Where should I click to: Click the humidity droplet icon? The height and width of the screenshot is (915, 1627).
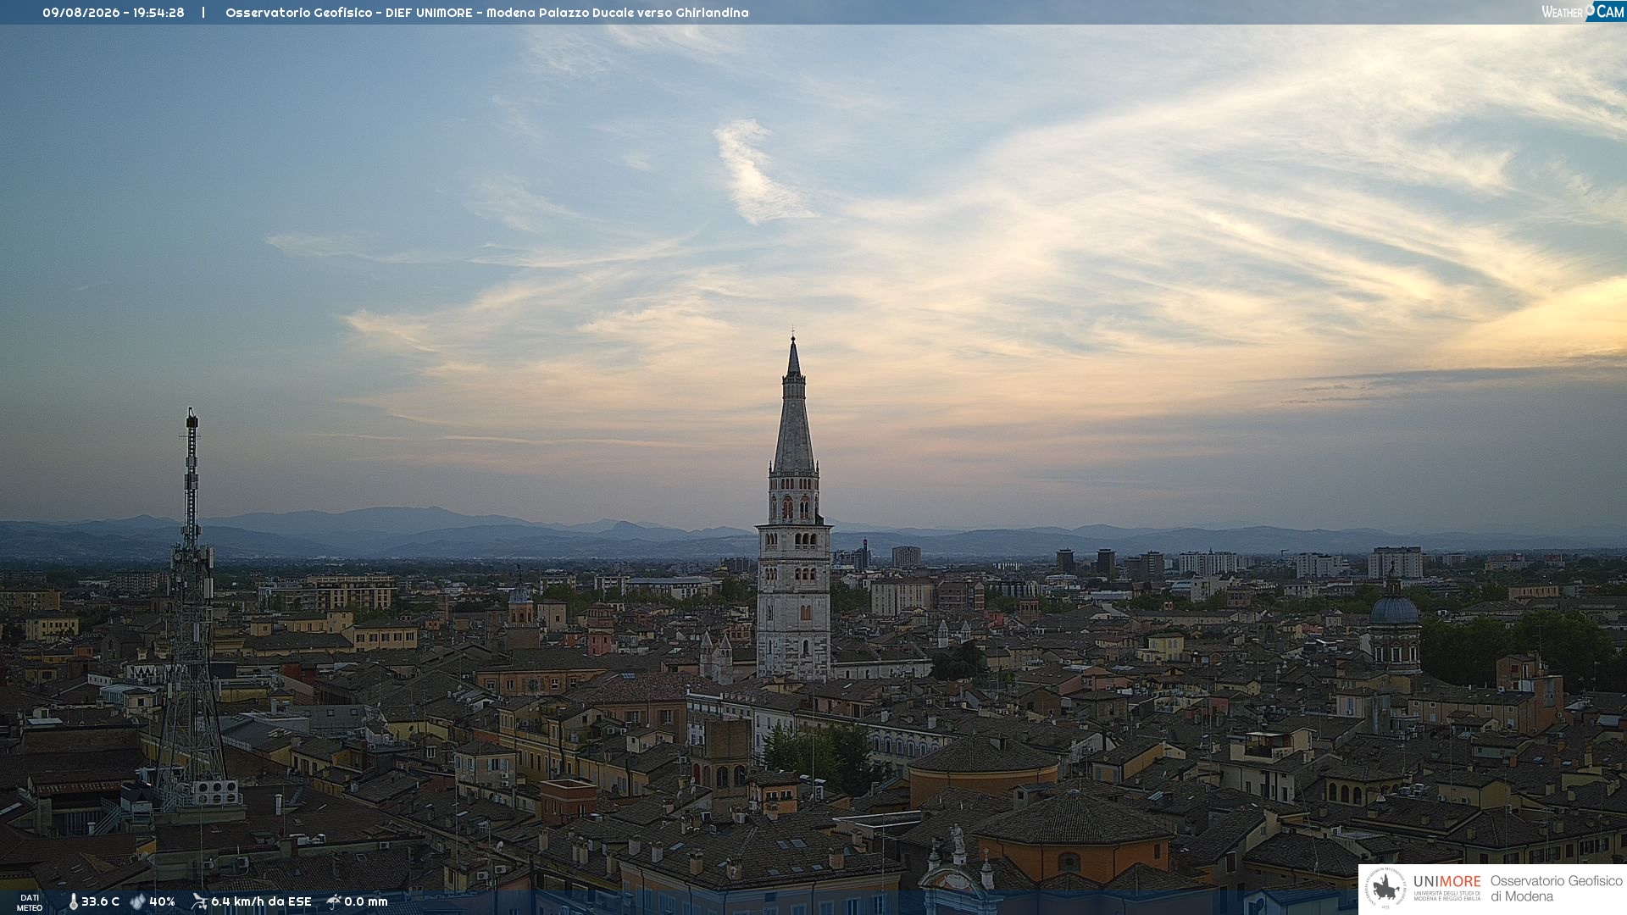click(x=137, y=902)
